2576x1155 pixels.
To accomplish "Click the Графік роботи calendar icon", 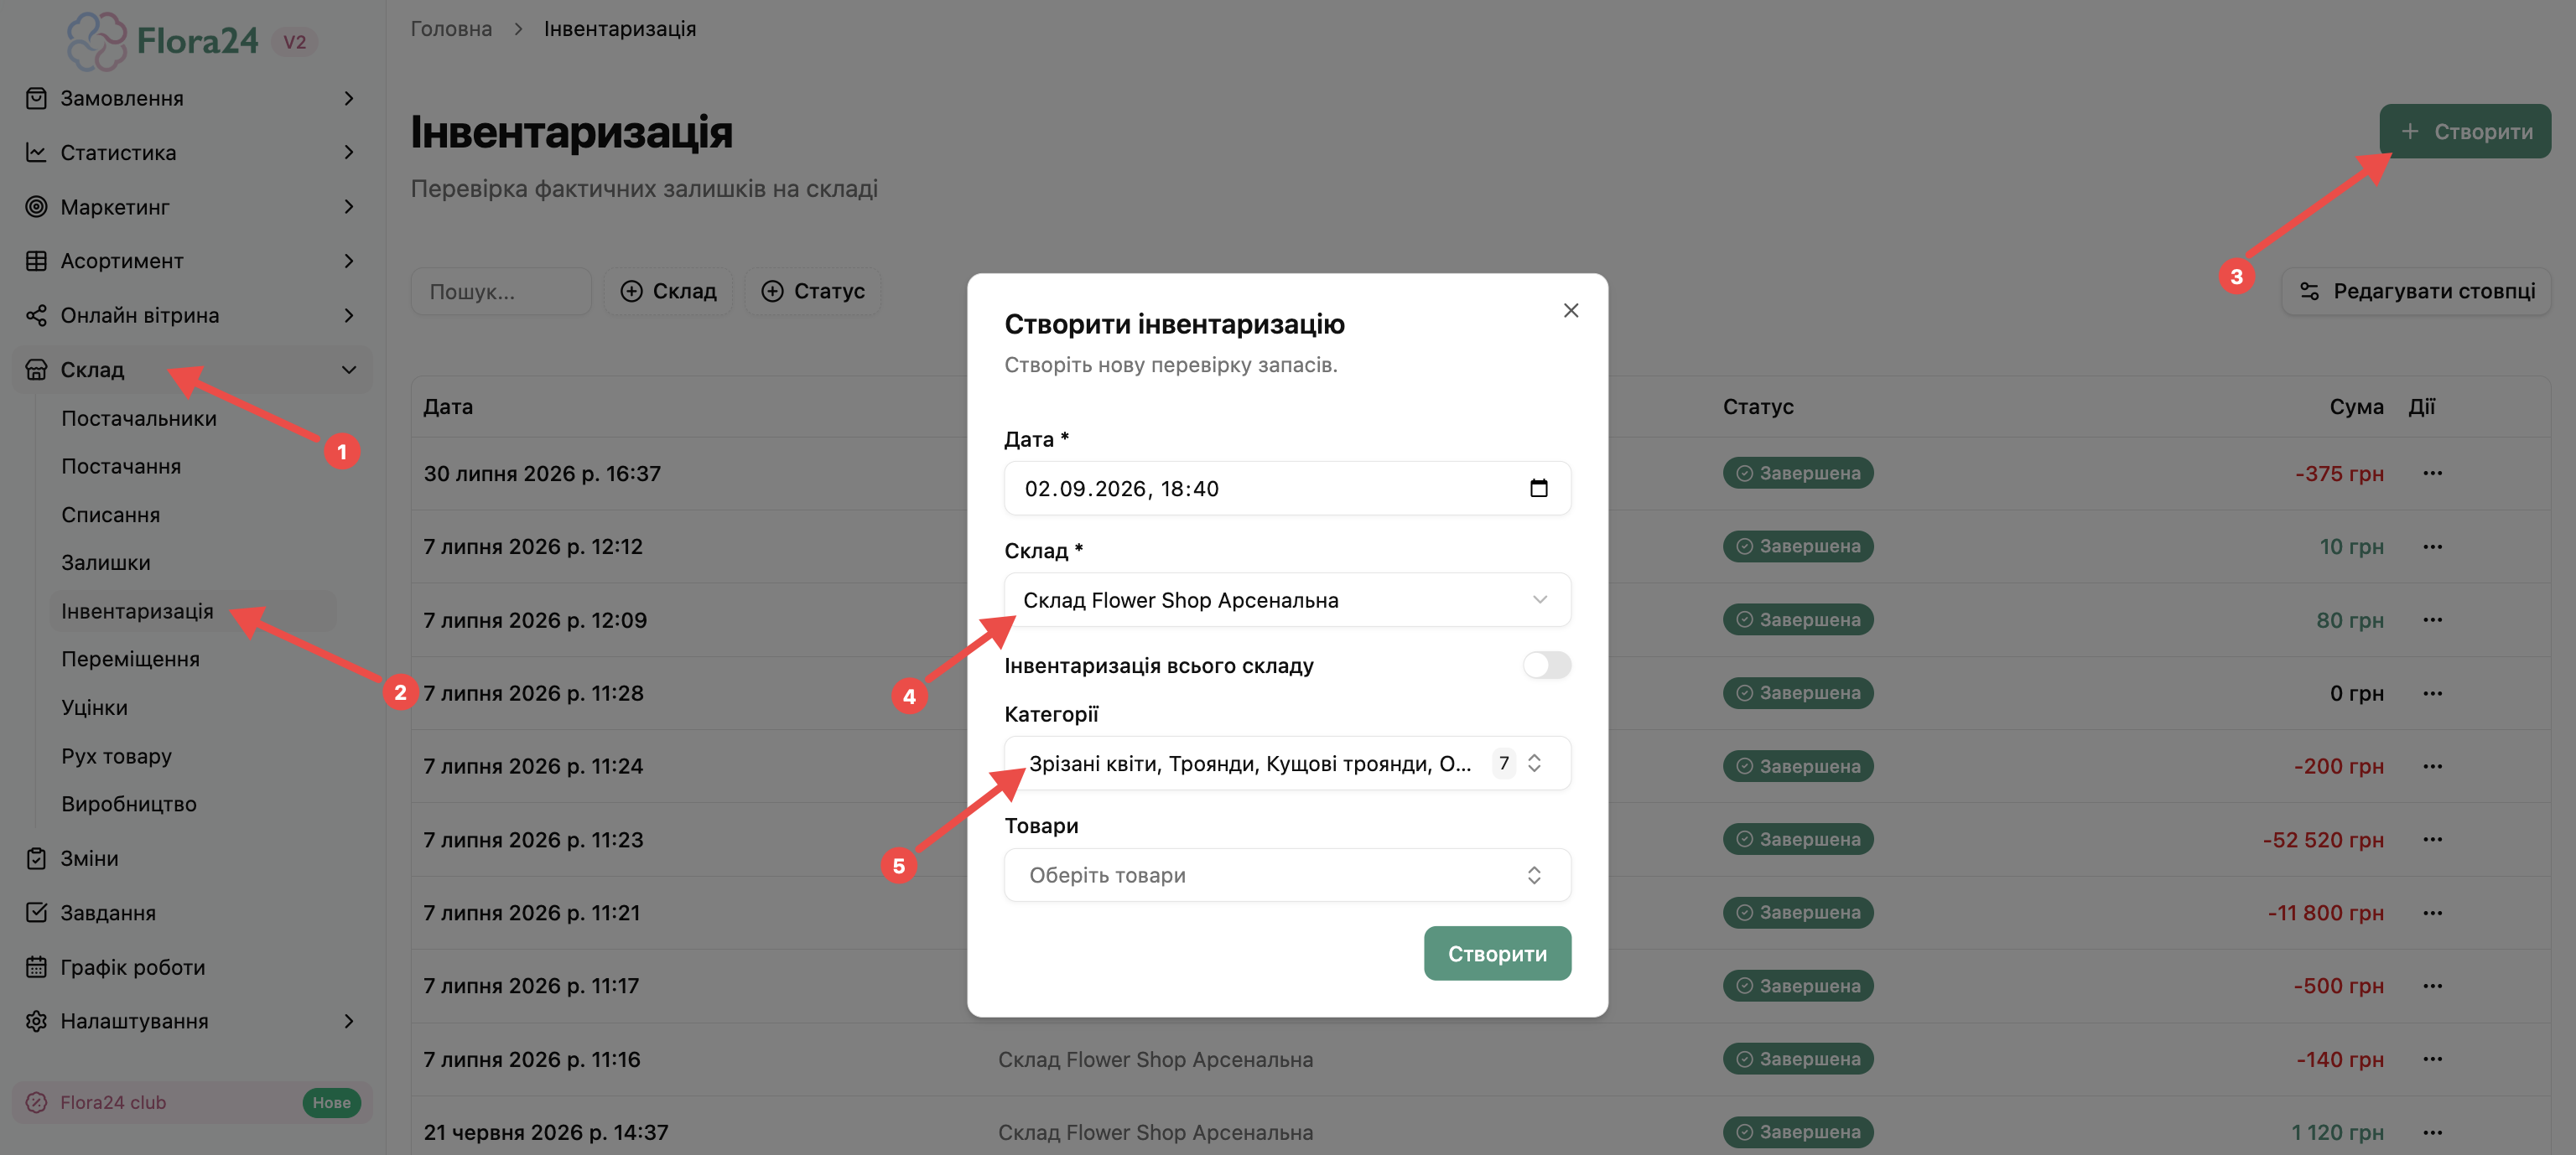I will (x=36, y=967).
